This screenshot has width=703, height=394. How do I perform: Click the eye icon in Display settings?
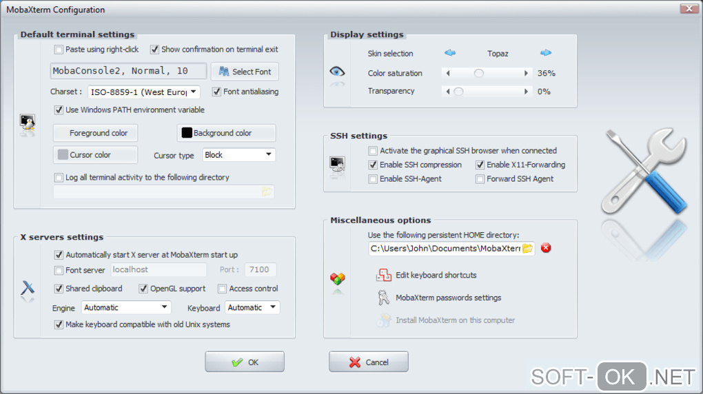[337, 72]
